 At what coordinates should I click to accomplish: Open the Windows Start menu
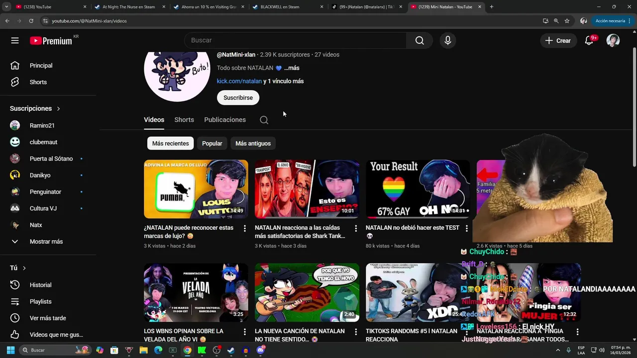pos(10,350)
